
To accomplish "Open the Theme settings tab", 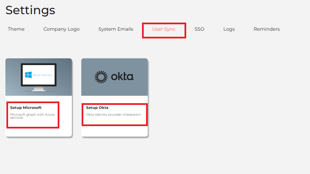I will click(16, 29).
